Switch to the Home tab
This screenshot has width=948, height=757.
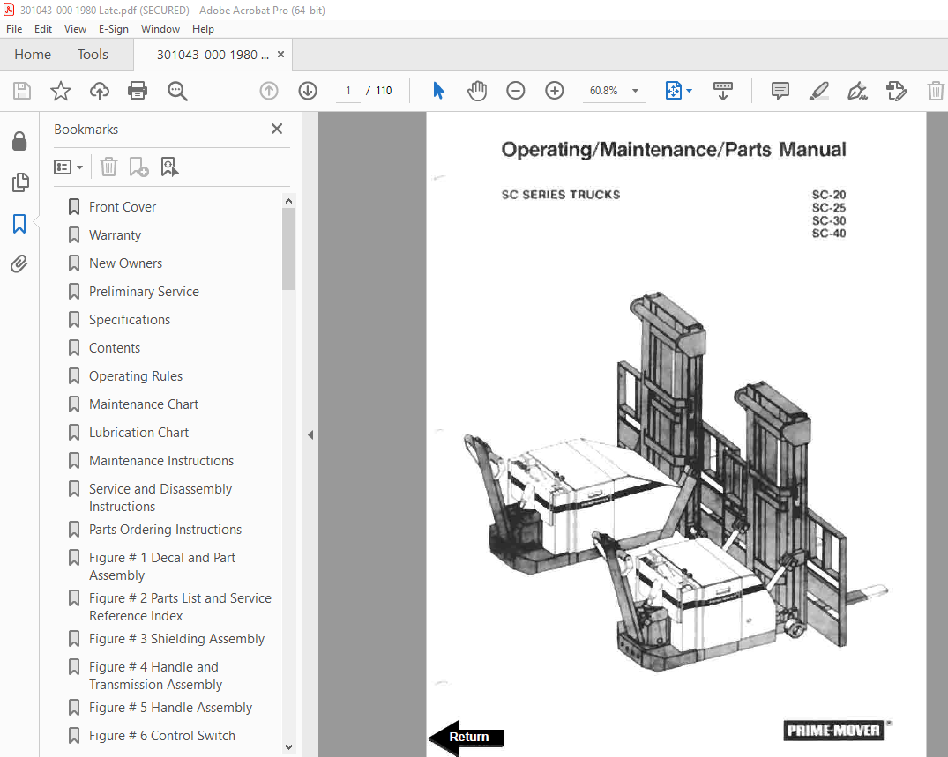pos(33,55)
